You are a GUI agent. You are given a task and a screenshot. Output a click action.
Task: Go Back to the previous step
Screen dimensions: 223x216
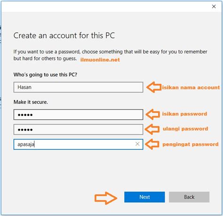pyautogui.click(x=189, y=197)
